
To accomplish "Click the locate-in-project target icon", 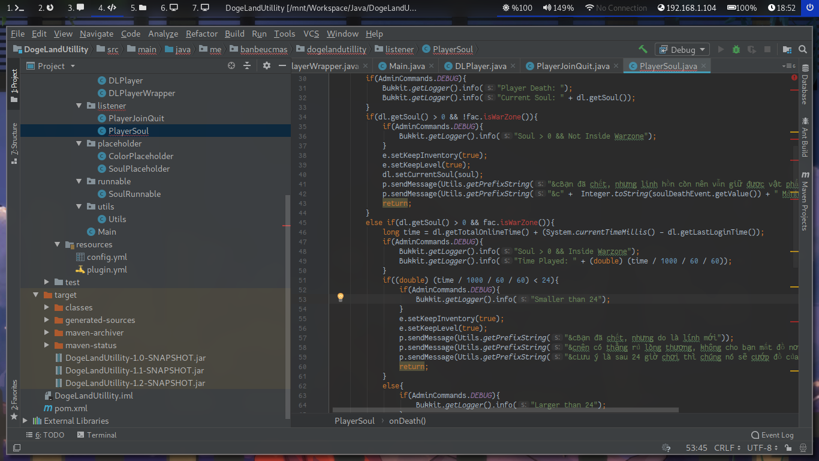I will (231, 66).
